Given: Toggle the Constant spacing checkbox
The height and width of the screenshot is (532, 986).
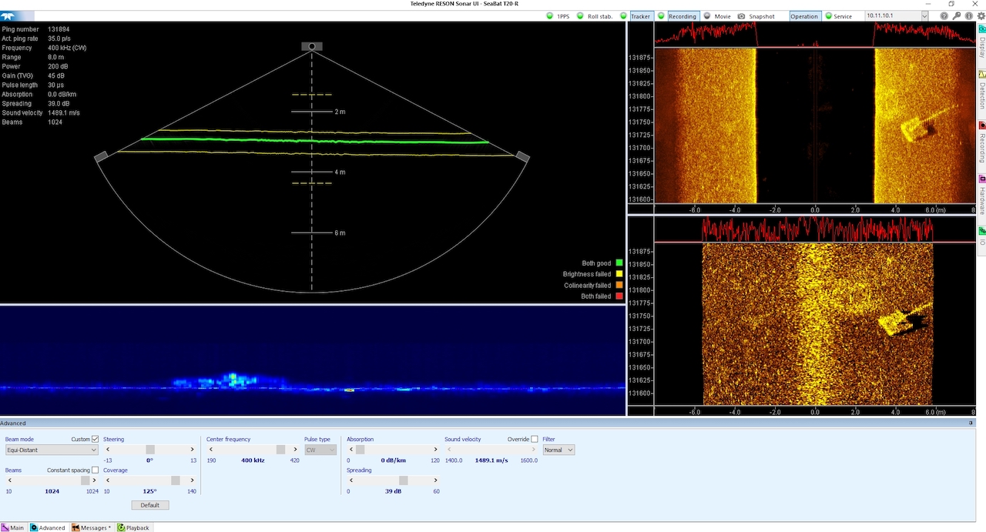Looking at the screenshot, I should click(95, 470).
